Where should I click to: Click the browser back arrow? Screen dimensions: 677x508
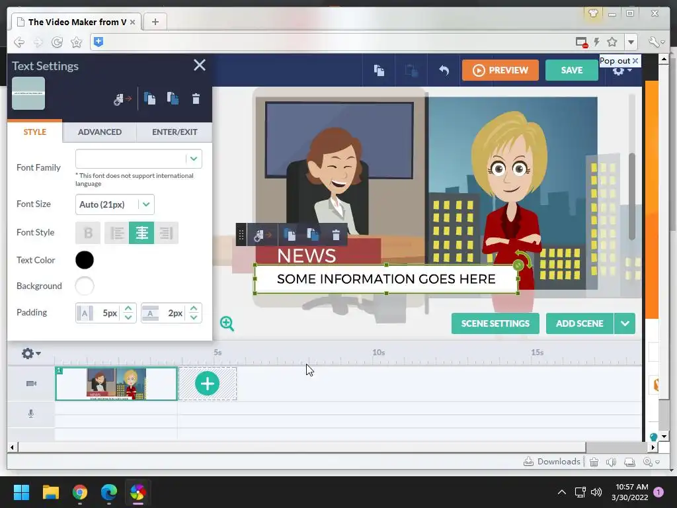[x=19, y=42]
